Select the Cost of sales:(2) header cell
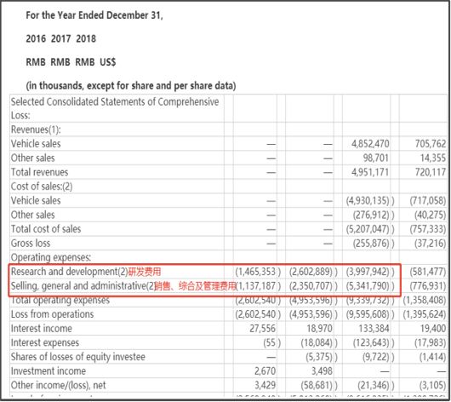The width and height of the screenshot is (451, 402). point(42,187)
